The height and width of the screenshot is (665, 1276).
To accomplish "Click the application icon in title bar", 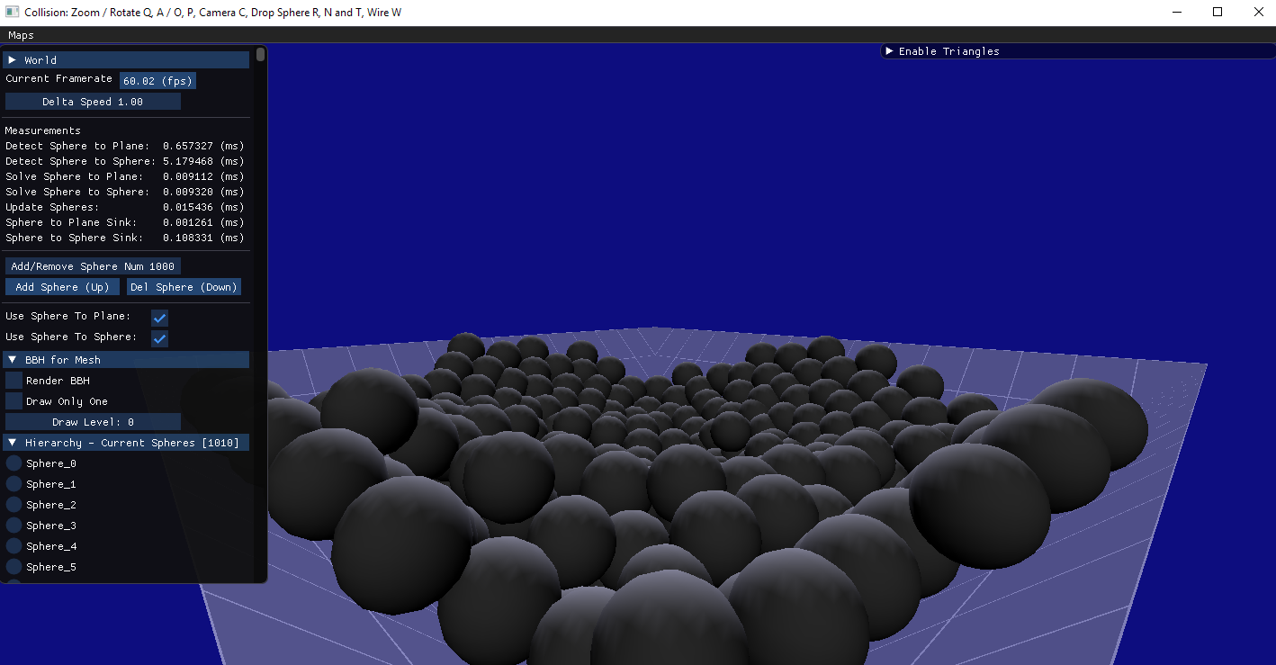I will tap(12, 13).
